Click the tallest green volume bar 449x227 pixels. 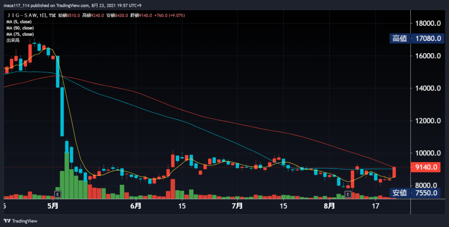(x=67, y=176)
